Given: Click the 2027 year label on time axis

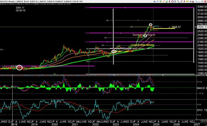Looking at the screenshot, I should 197,124.
